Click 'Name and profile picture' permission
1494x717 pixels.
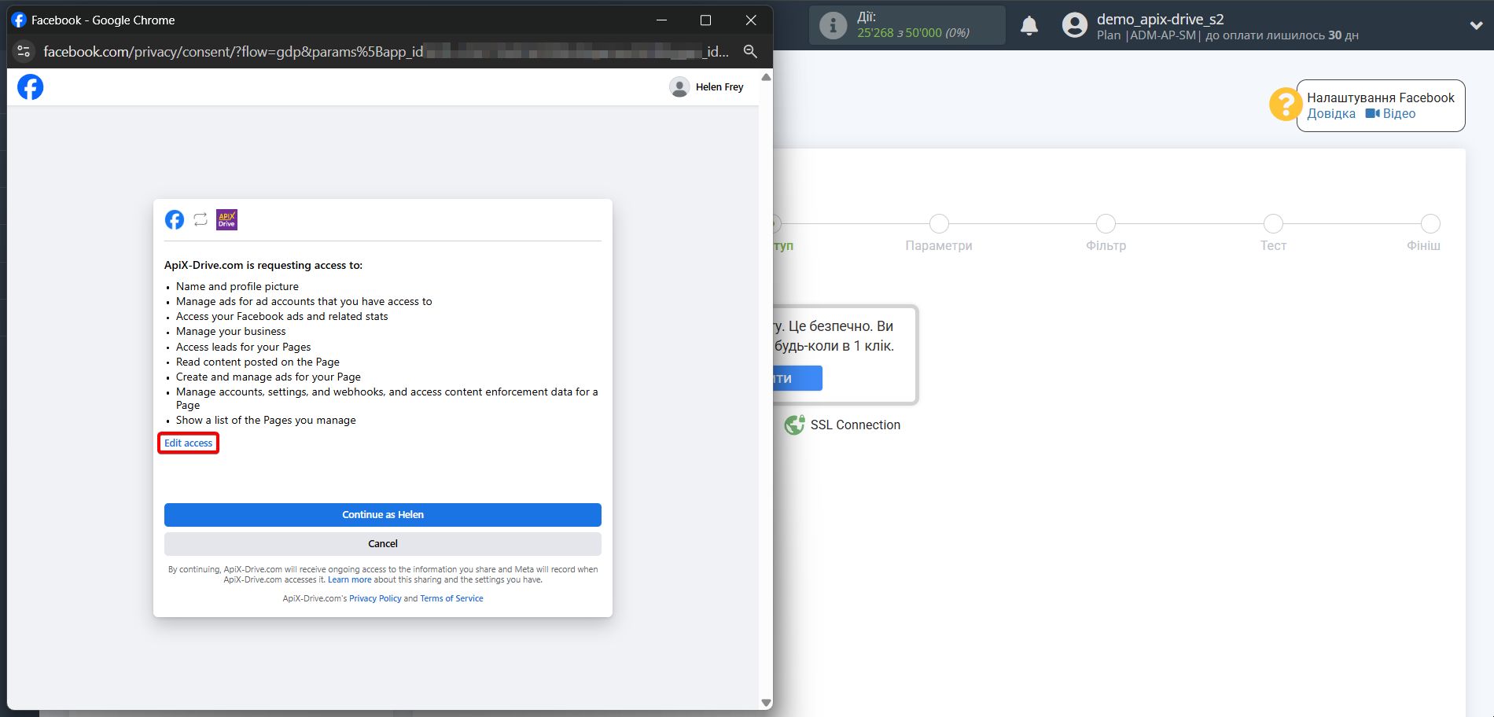click(x=237, y=287)
